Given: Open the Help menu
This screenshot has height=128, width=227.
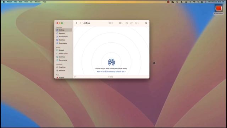Looking at the screenshot, I should [44, 2].
